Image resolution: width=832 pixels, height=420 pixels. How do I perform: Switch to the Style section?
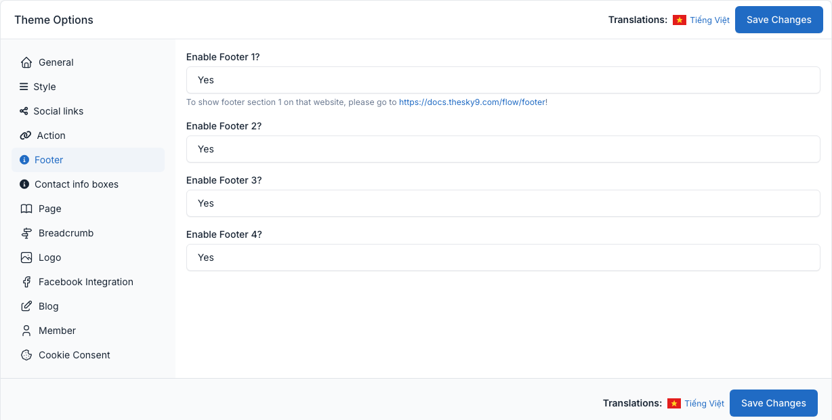click(88, 87)
